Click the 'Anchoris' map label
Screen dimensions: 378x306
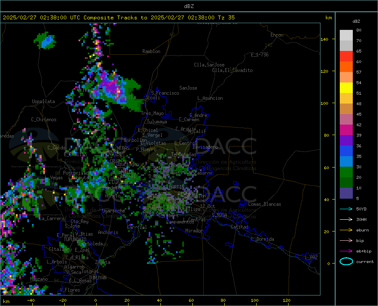108,233
